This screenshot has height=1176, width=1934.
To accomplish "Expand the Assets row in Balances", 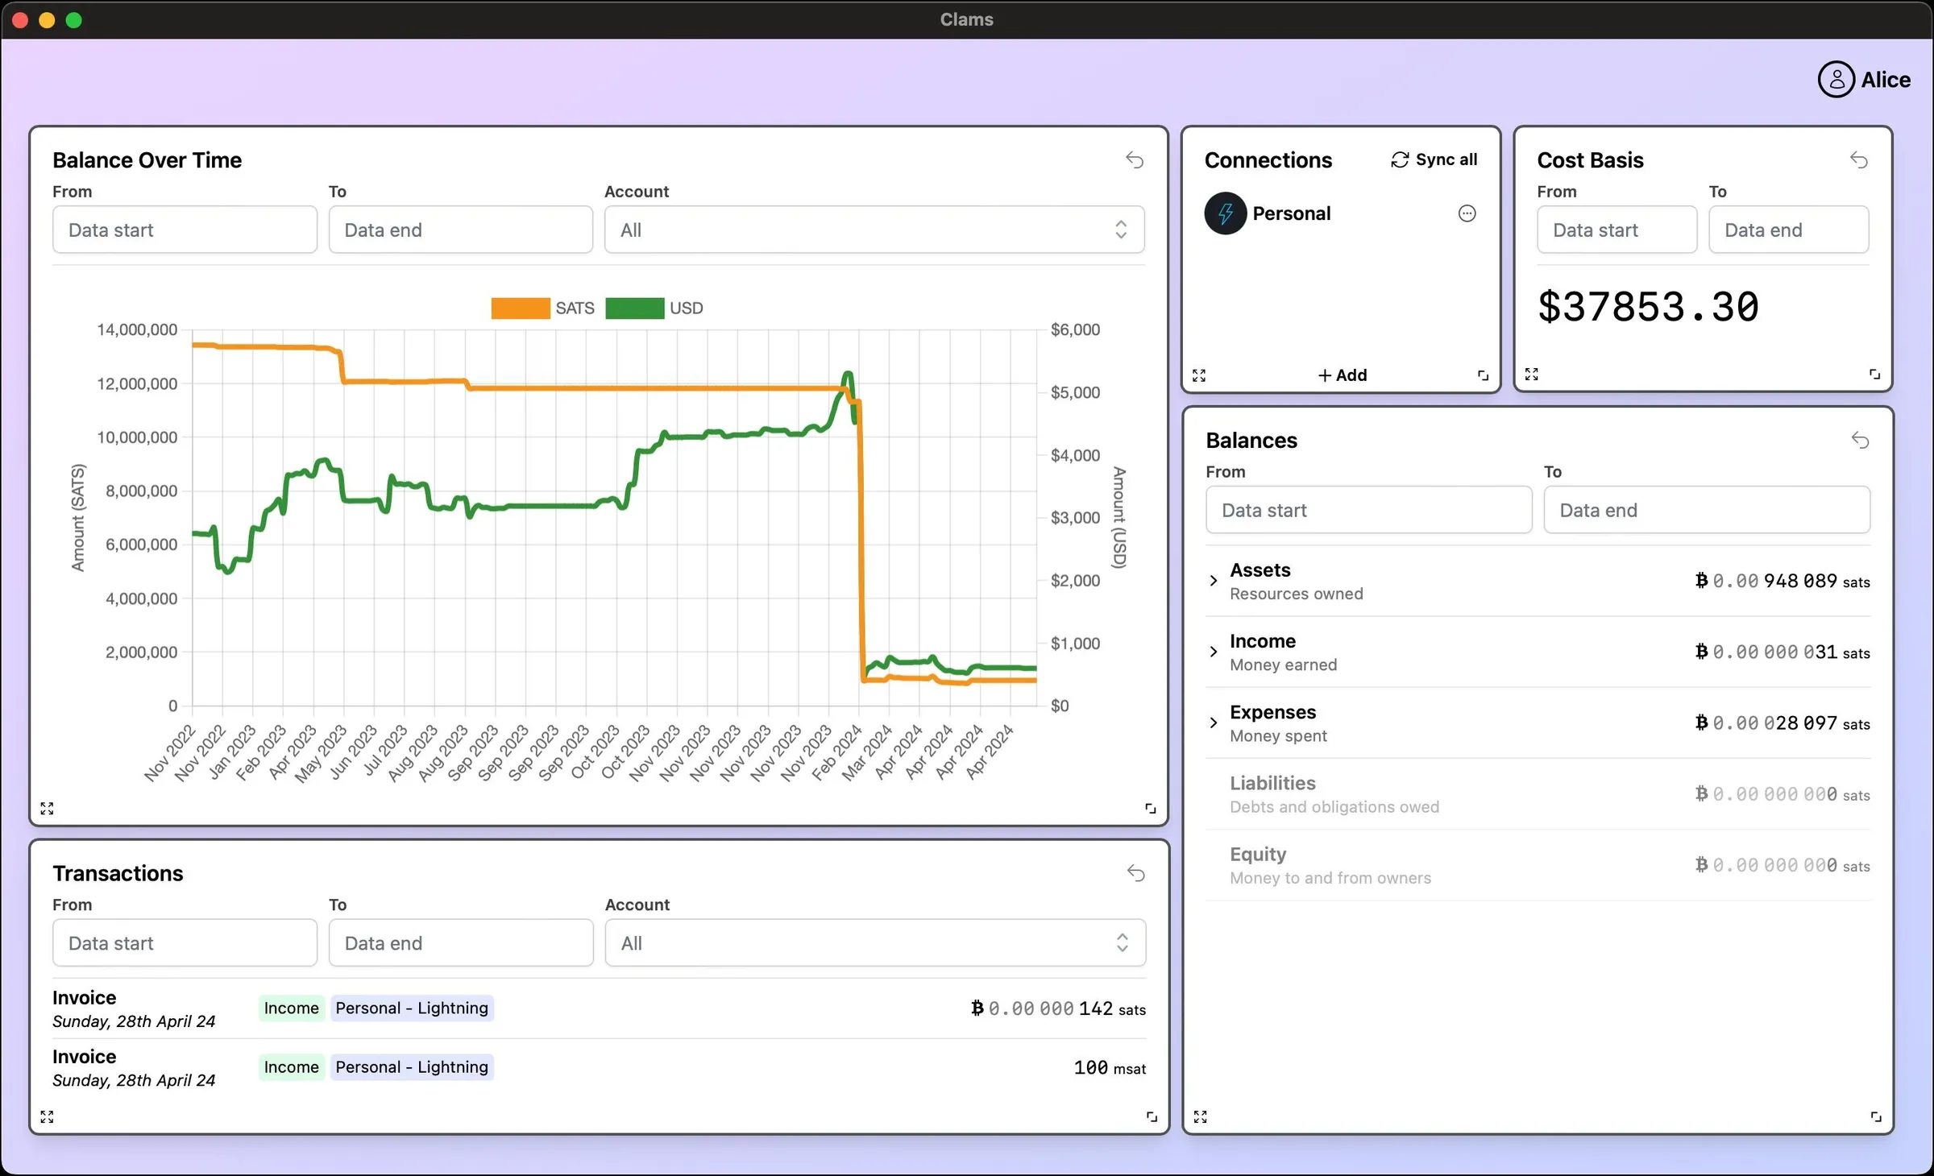I will click(1214, 580).
